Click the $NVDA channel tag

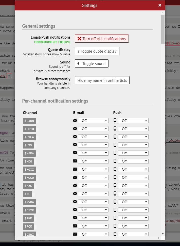point(29,202)
